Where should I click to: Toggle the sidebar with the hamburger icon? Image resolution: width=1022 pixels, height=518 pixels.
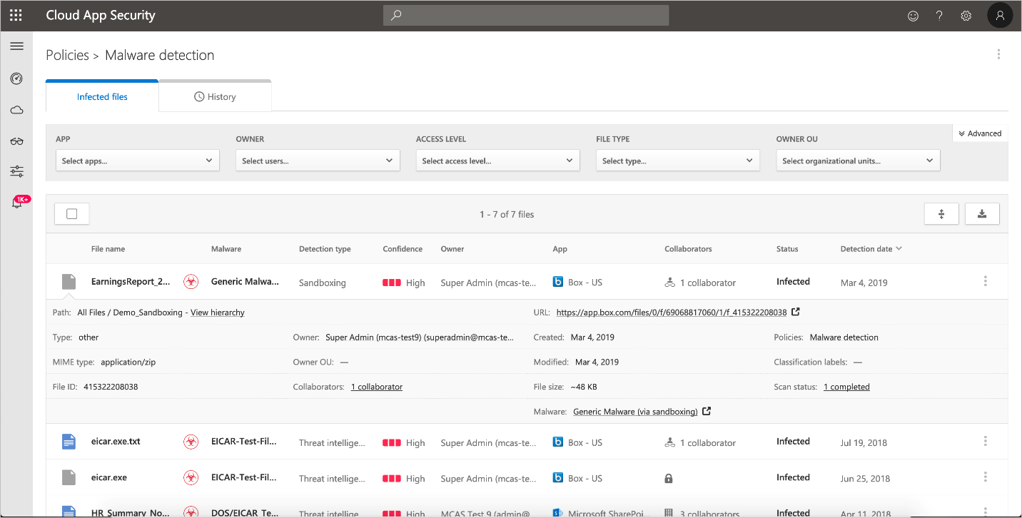coord(16,46)
